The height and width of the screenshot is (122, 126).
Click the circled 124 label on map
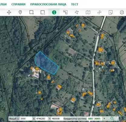[x=38, y=21]
